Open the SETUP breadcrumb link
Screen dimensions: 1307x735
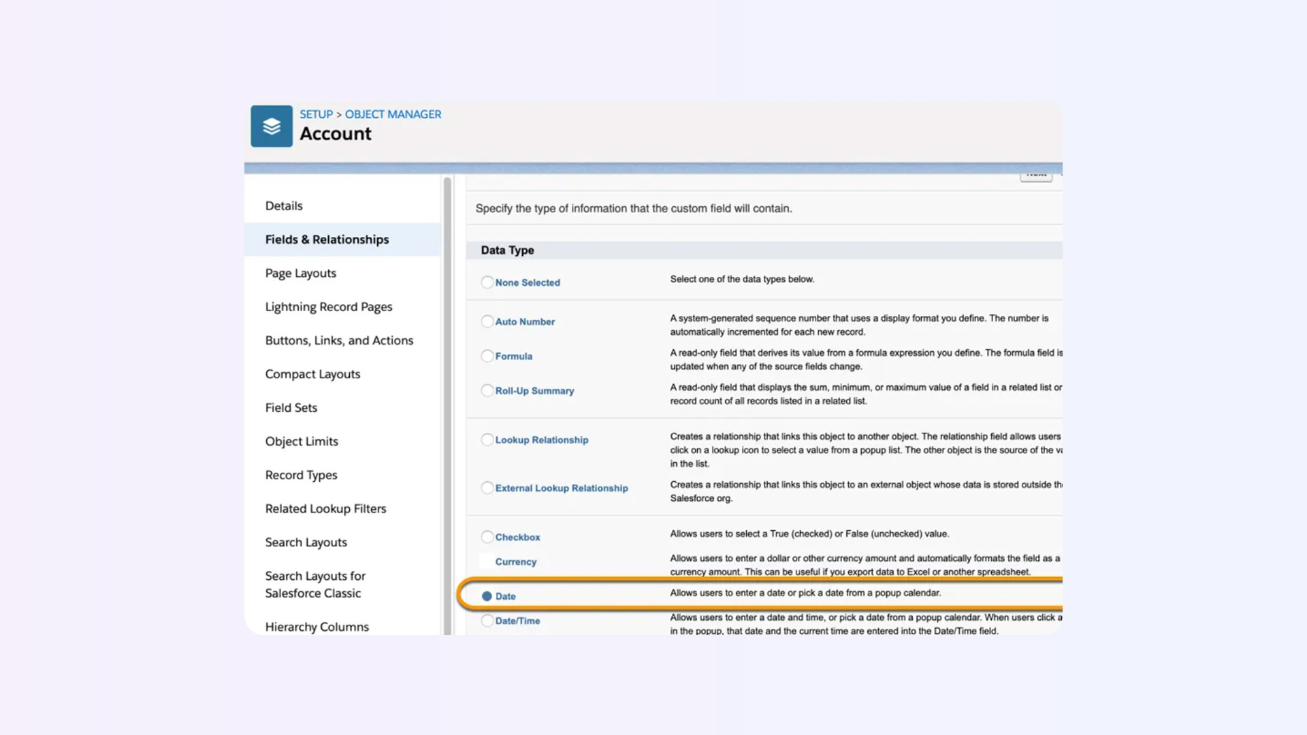316,114
